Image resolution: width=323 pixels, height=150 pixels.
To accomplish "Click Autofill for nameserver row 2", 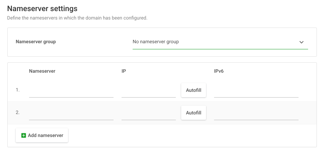I will point(193,113).
